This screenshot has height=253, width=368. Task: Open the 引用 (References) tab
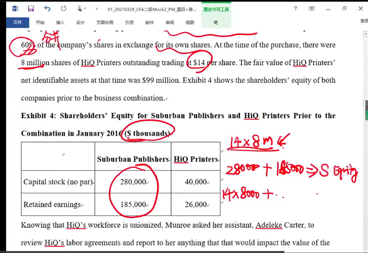pos(129,22)
